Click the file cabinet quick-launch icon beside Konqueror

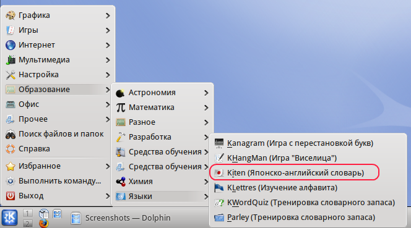click(57, 214)
